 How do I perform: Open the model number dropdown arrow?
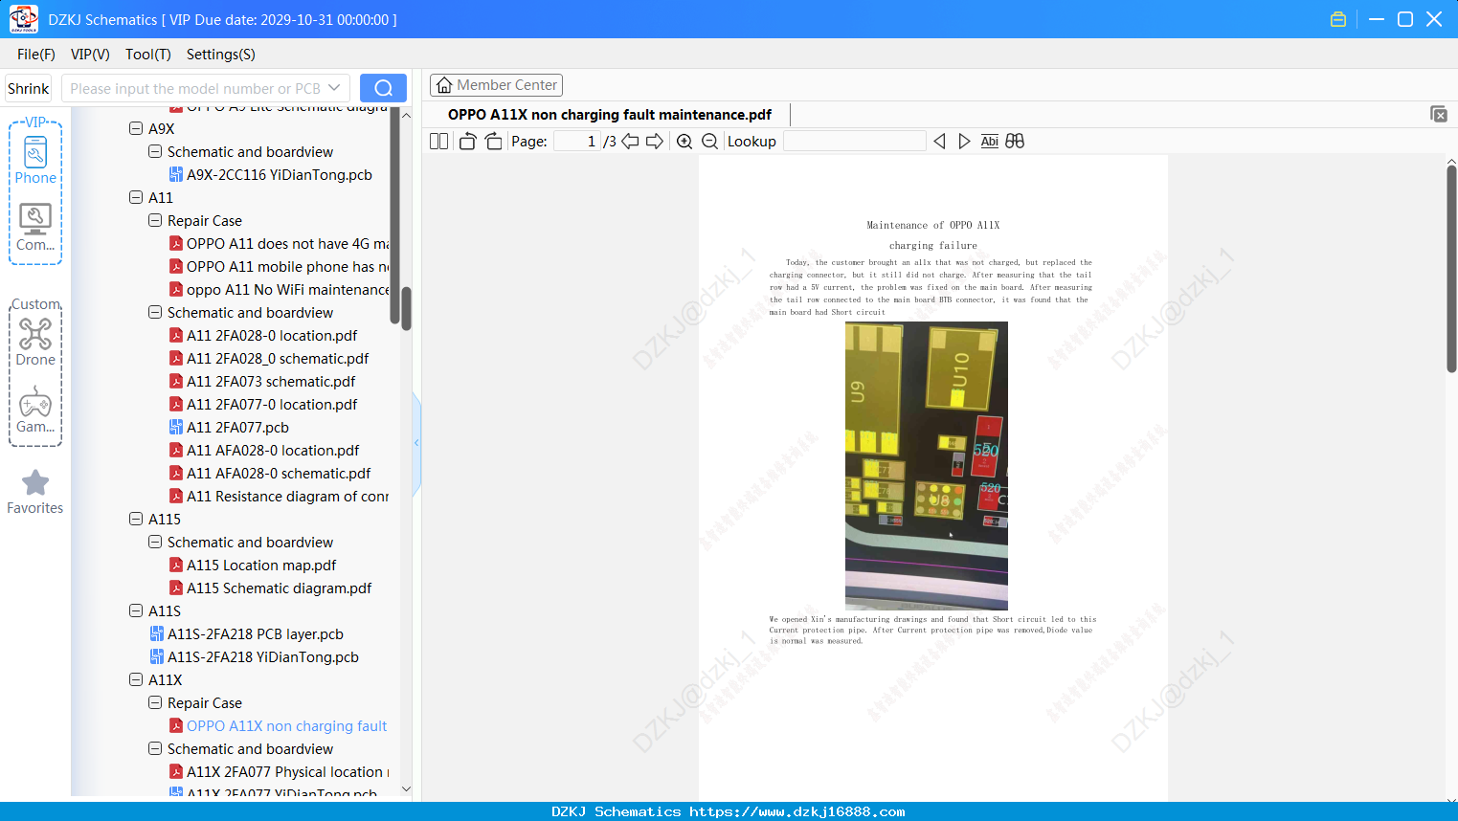tap(334, 88)
